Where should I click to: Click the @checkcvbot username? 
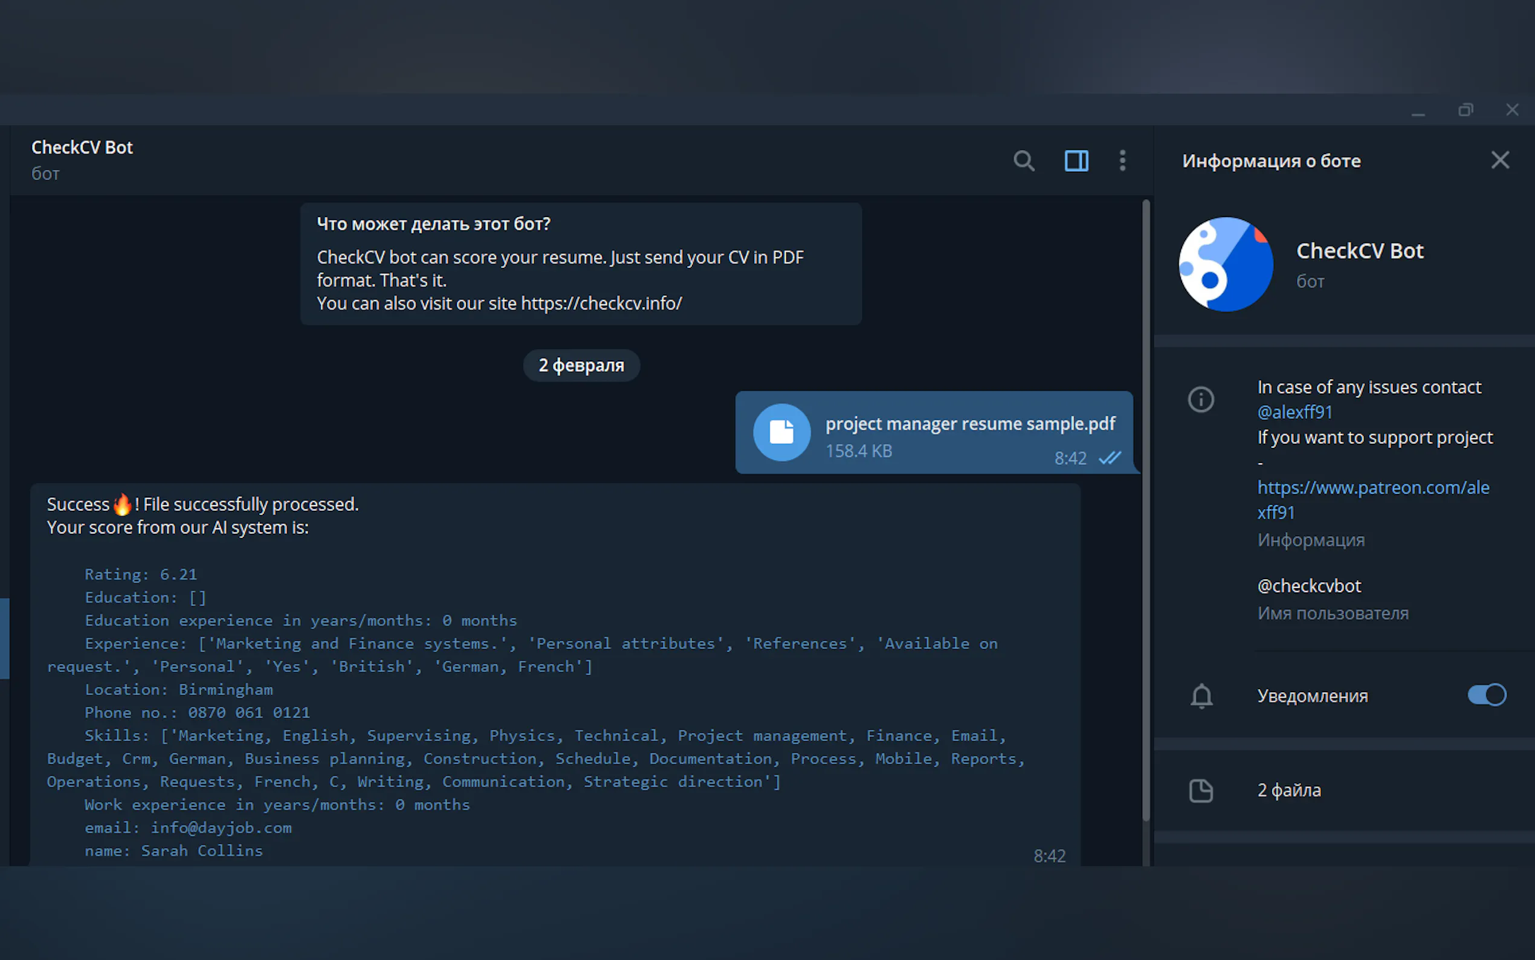[x=1308, y=585]
